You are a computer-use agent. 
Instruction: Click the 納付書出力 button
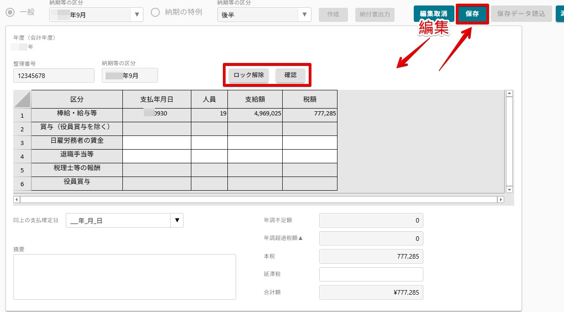click(374, 14)
